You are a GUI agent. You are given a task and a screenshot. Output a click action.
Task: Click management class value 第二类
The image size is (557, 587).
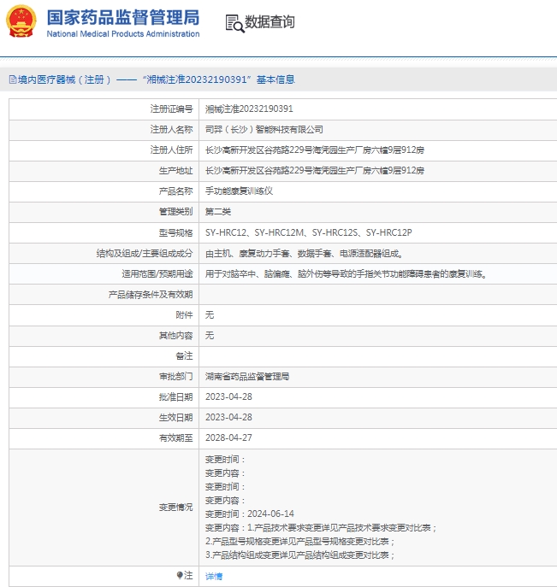pyautogui.click(x=218, y=212)
